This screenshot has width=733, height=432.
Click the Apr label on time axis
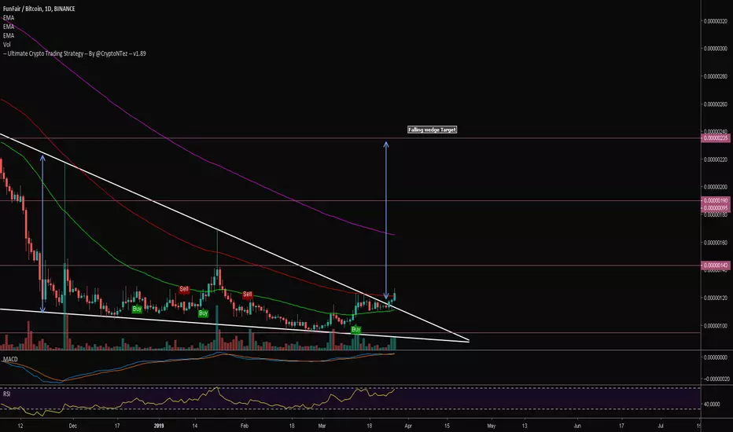[408, 426]
